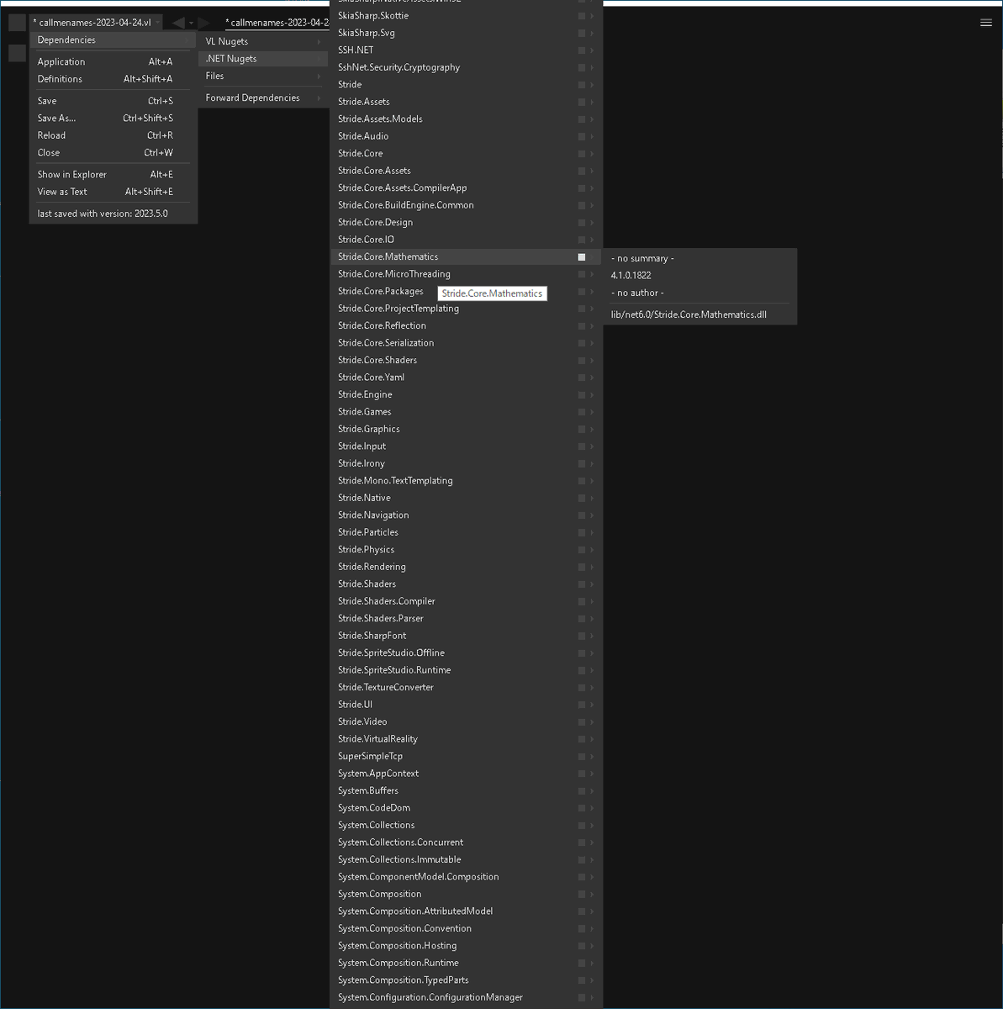Select the Stride.Assets entry

pos(467,102)
